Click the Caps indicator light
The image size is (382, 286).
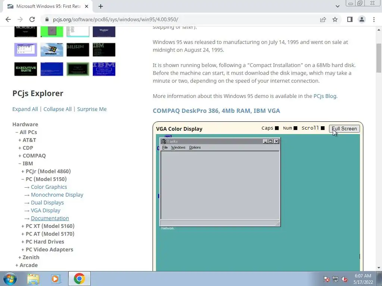(x=277, y=128)
